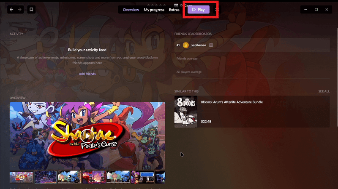Go forward using the right arrow icon
338x189 pixels.
pos(19,9)
